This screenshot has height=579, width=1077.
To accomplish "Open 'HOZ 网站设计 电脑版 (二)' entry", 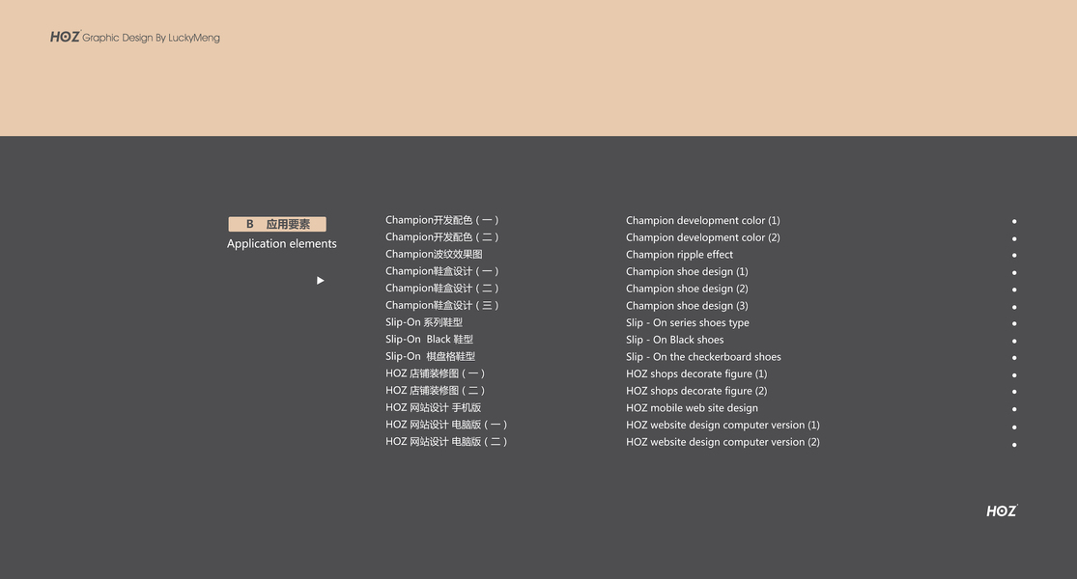I will tap(446, 443).
